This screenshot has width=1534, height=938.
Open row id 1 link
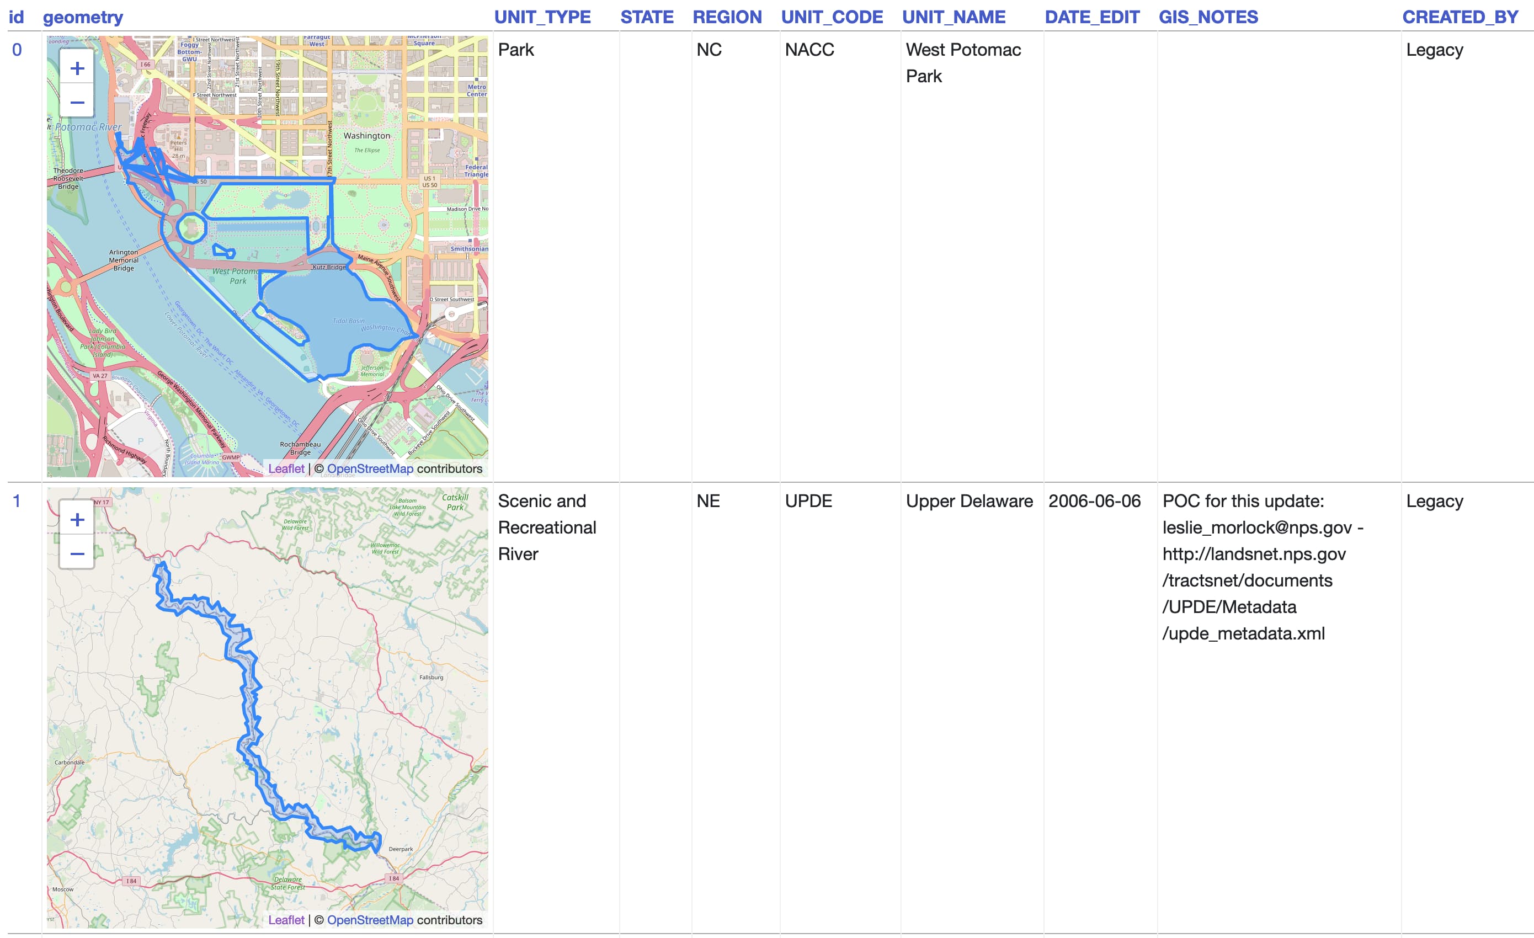17,501
